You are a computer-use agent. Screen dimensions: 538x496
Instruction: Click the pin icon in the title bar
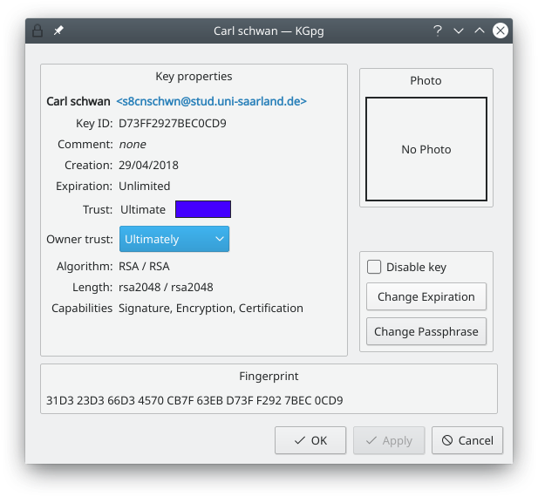[x=58, y=31]
